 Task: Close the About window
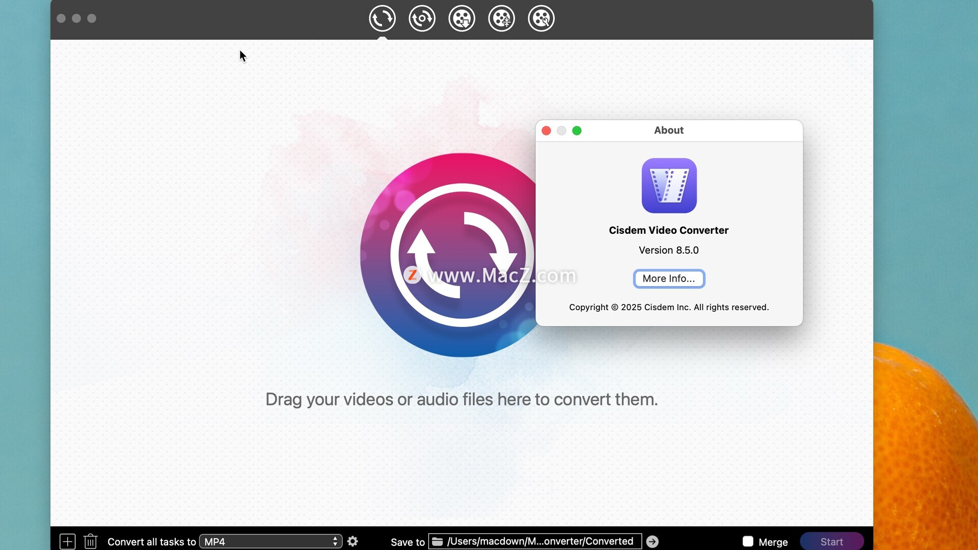click(x=546, y=131)
